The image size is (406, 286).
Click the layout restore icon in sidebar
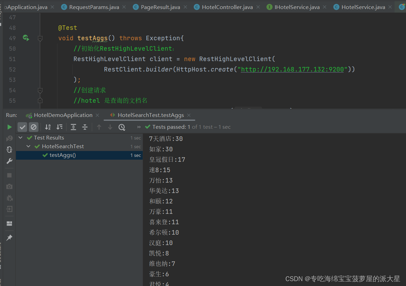pos(9,224)
